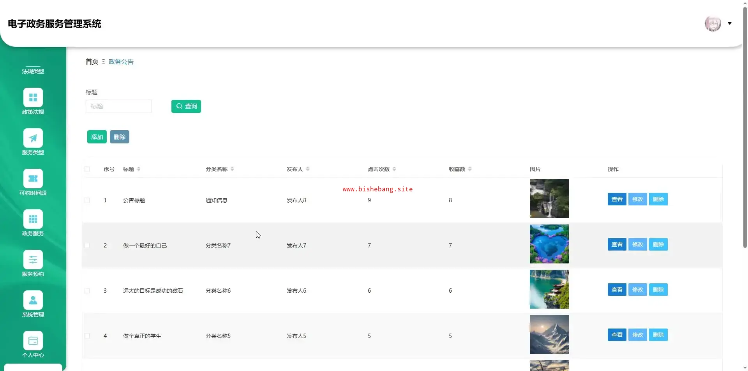
Task: Navigate to 首页 in the breadcrumb
Action: point(92,62)
